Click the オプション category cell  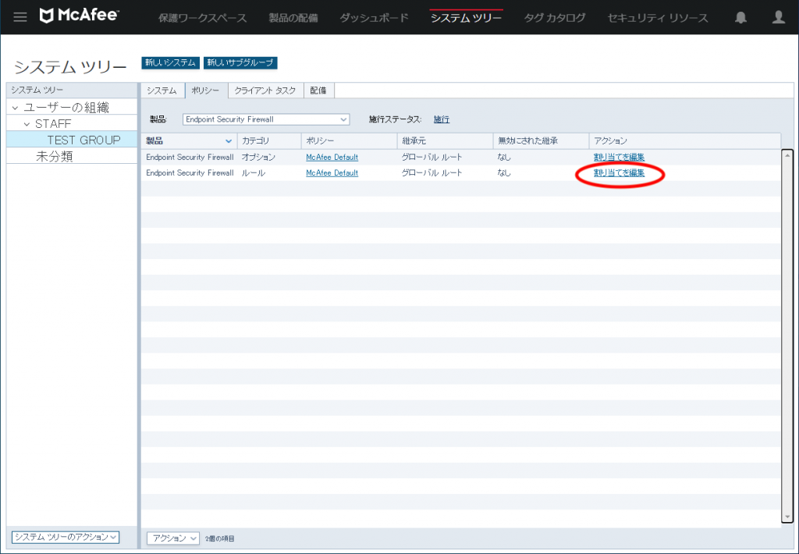258,158
